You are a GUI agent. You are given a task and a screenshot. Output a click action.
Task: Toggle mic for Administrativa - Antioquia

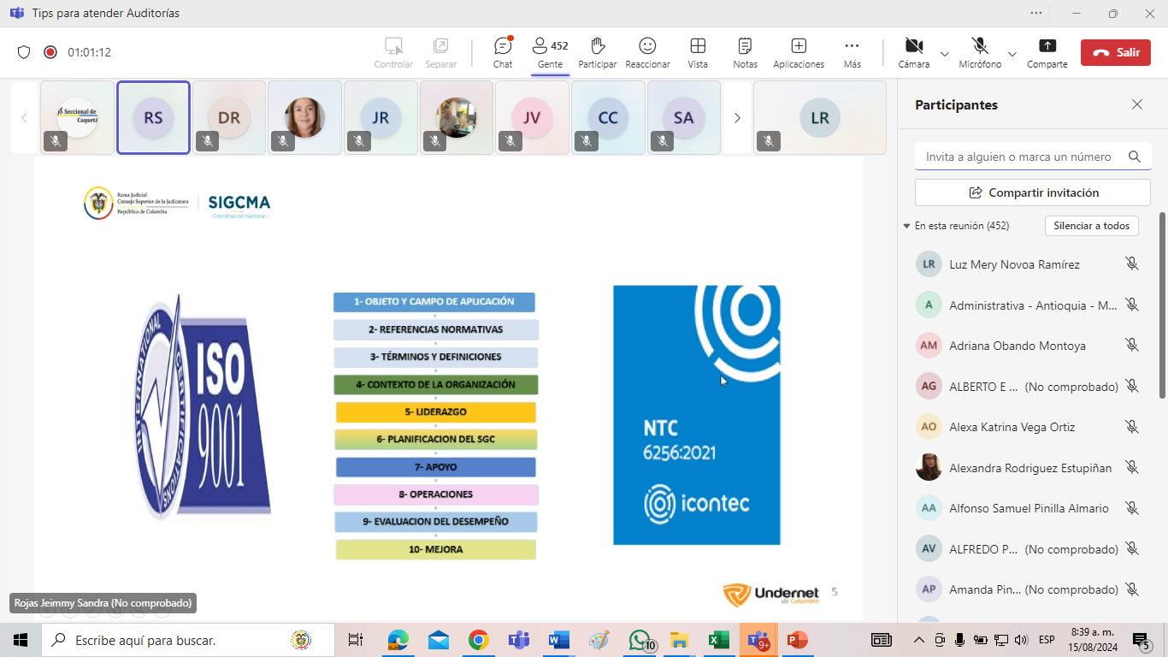[1132, 305]
